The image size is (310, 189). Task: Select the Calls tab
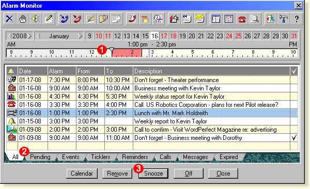(165, 157)
